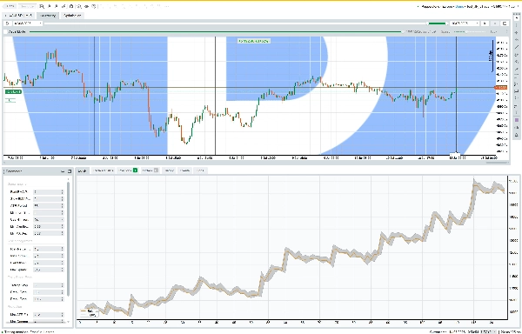Open the Orders results tab
522x334 pixels.
point(151,170)
